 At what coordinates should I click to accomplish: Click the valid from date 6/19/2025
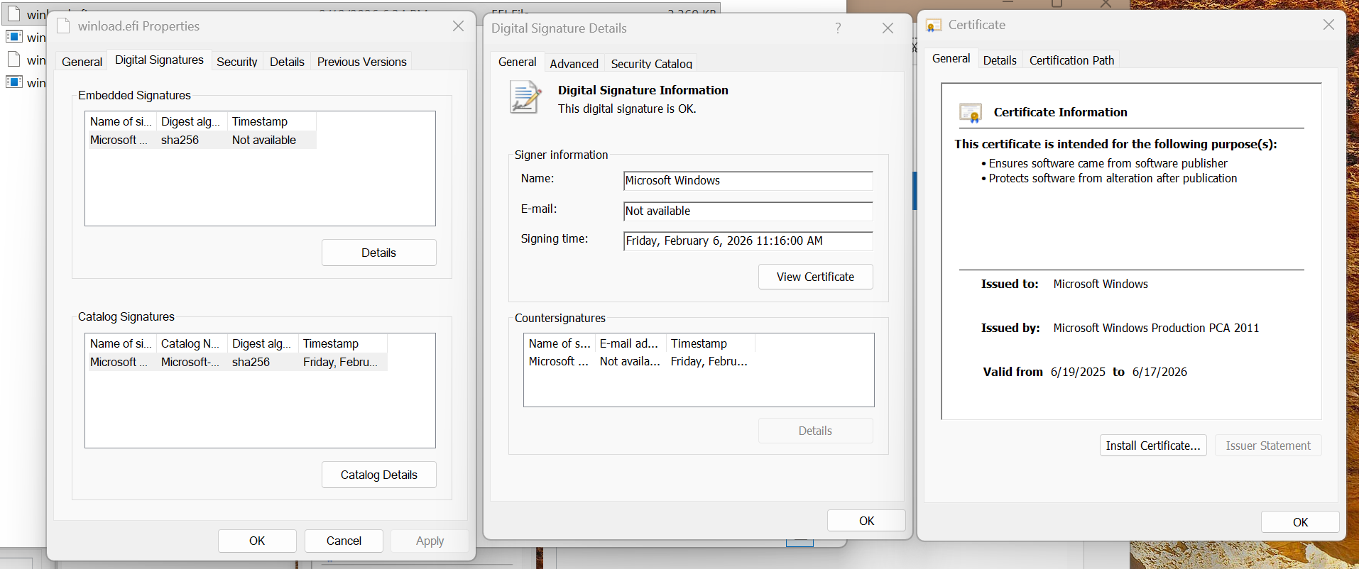pos(1078,372)
